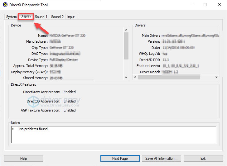Switch to the Input tab

[71, 17]
